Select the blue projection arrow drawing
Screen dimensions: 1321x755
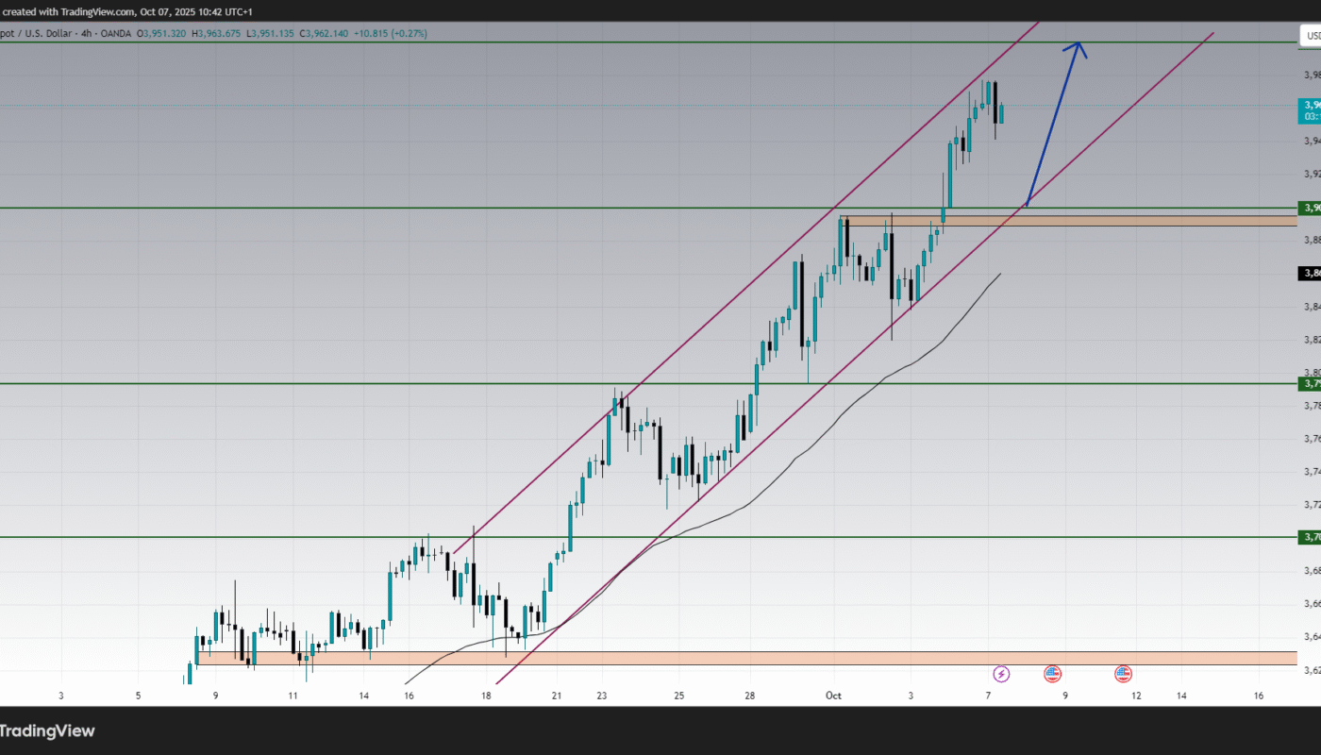[1052, 123]
